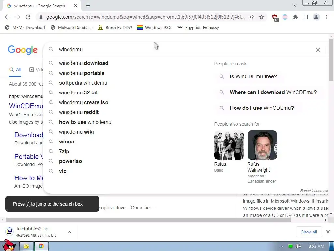Screen dimensions: 334x251
Task: Switch to the All results tab
Action: [x=15, y=70]
